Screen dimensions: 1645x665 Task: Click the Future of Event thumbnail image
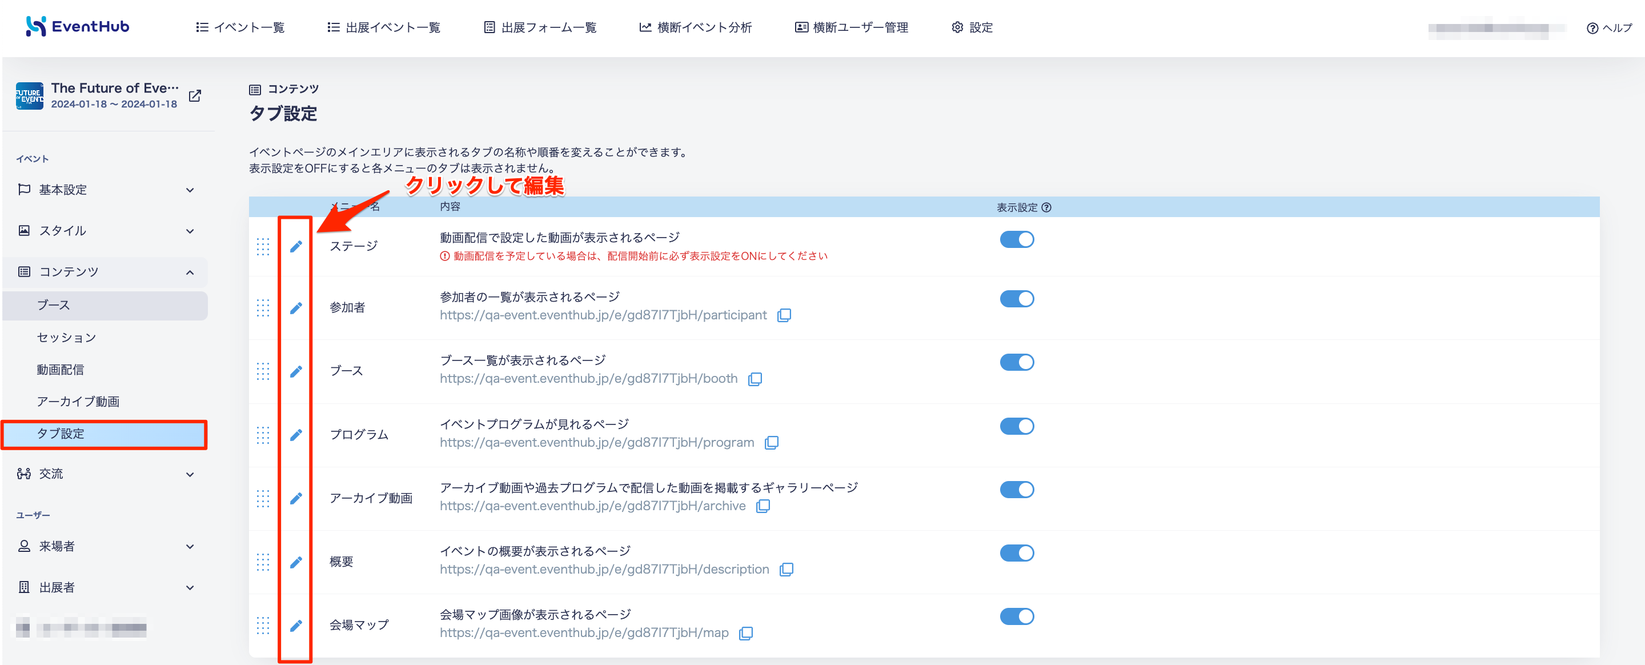[x=29, y=96]
